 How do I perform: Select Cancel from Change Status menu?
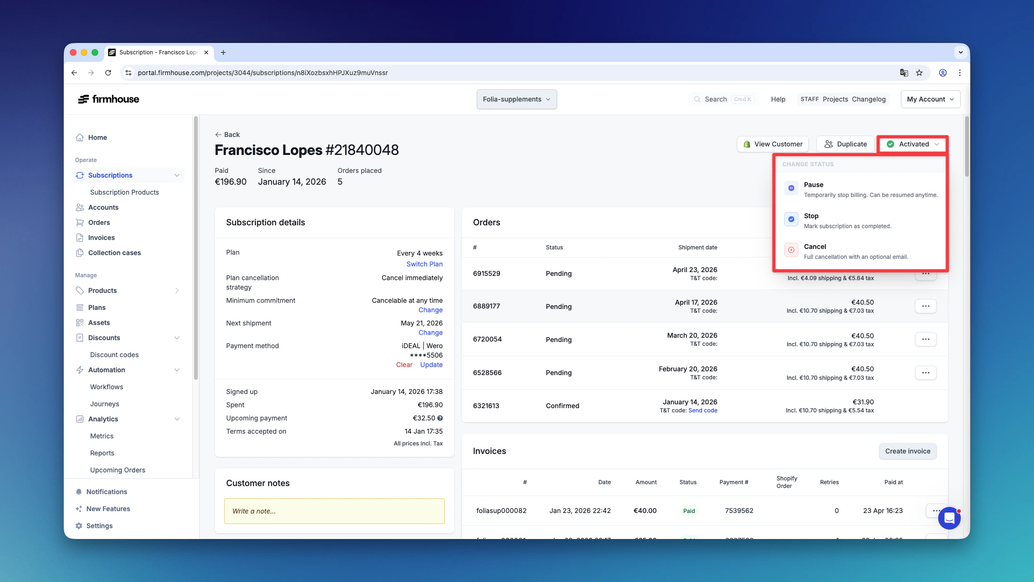click(x=860, y=251)
